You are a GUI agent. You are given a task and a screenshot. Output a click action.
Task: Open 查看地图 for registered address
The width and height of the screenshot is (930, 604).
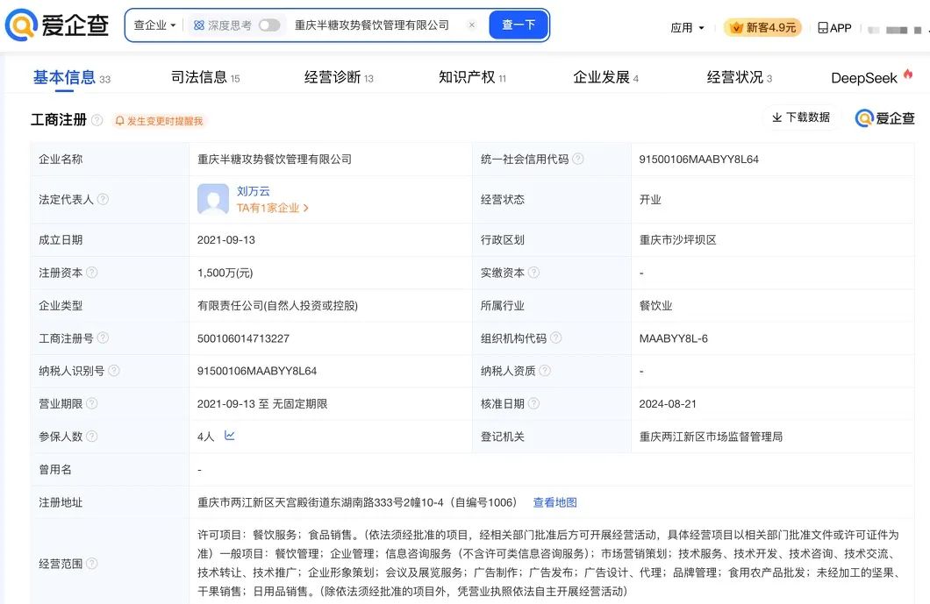(x=555, y=502)
